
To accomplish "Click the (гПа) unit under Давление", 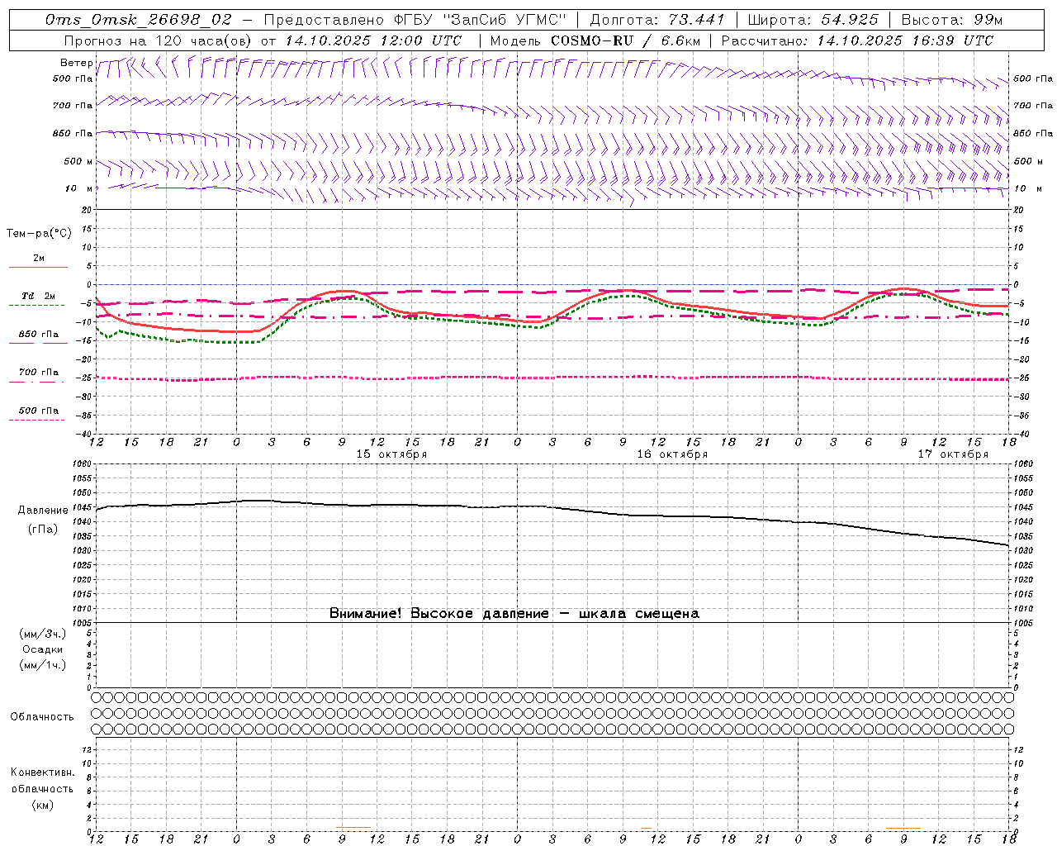I will coord(43,530).
